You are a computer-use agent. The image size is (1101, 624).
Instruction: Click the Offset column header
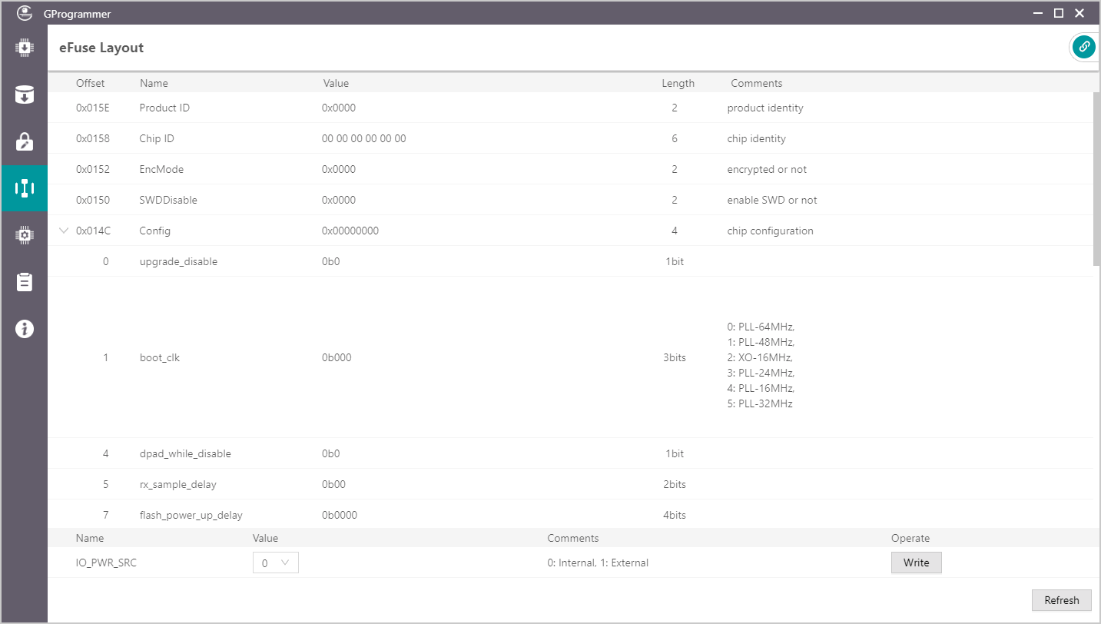pos(90,83)
